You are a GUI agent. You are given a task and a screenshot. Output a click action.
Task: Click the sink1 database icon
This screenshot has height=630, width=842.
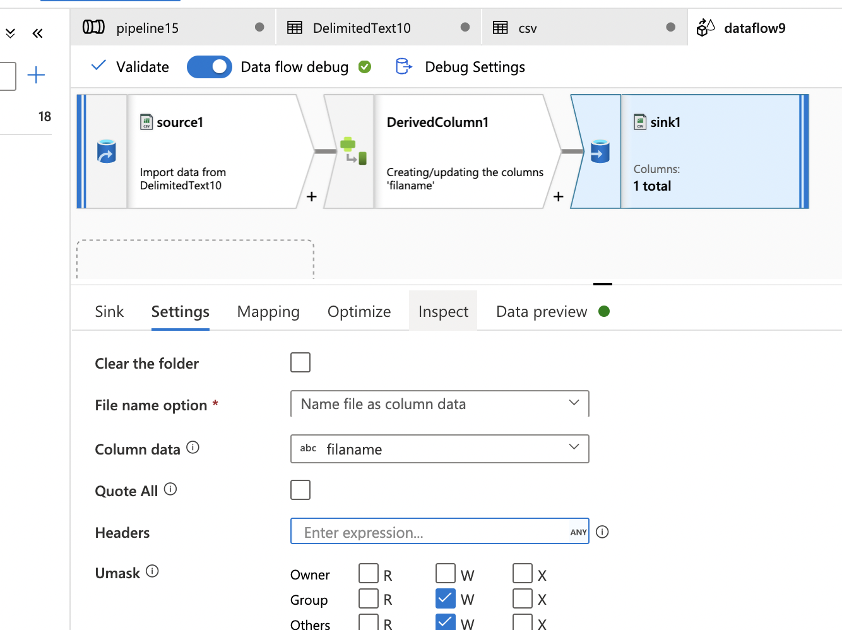pyautogui.click(x=600, y=152)
